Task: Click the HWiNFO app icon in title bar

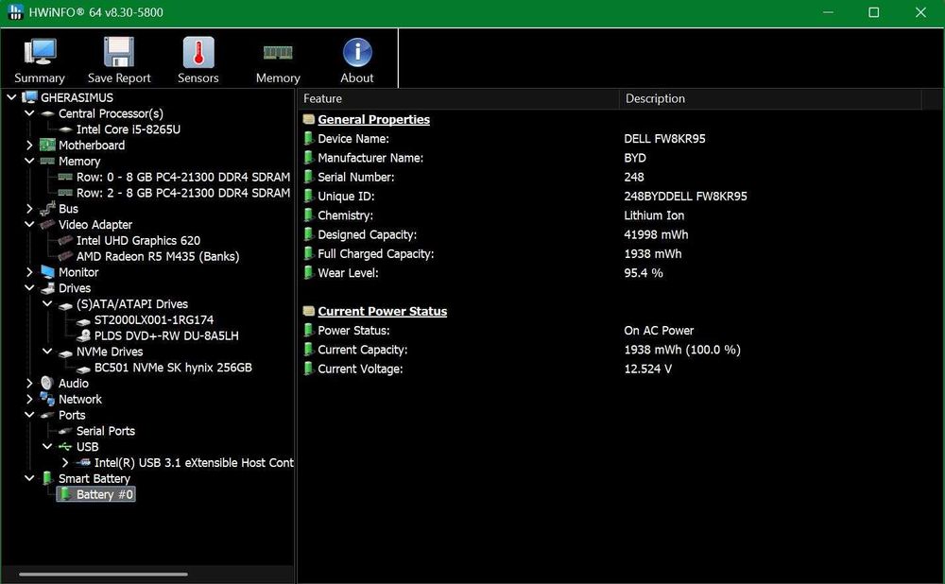Action: (15, 12)
